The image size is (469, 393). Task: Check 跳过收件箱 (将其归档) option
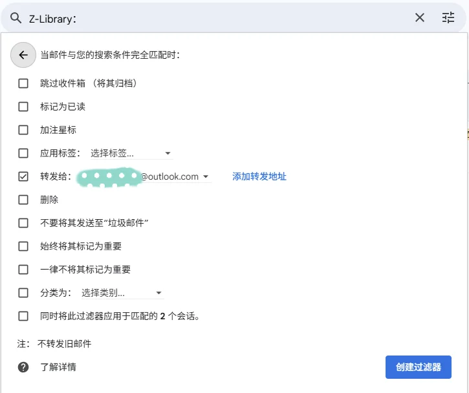point(23,83)
